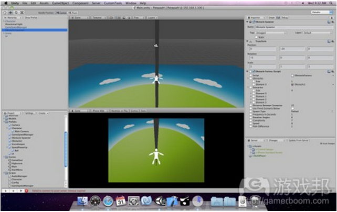Open the Textured draw mode dropdown
Image resolution: width=337 pixels, height=212 pixels.
[x=99, y=18]
